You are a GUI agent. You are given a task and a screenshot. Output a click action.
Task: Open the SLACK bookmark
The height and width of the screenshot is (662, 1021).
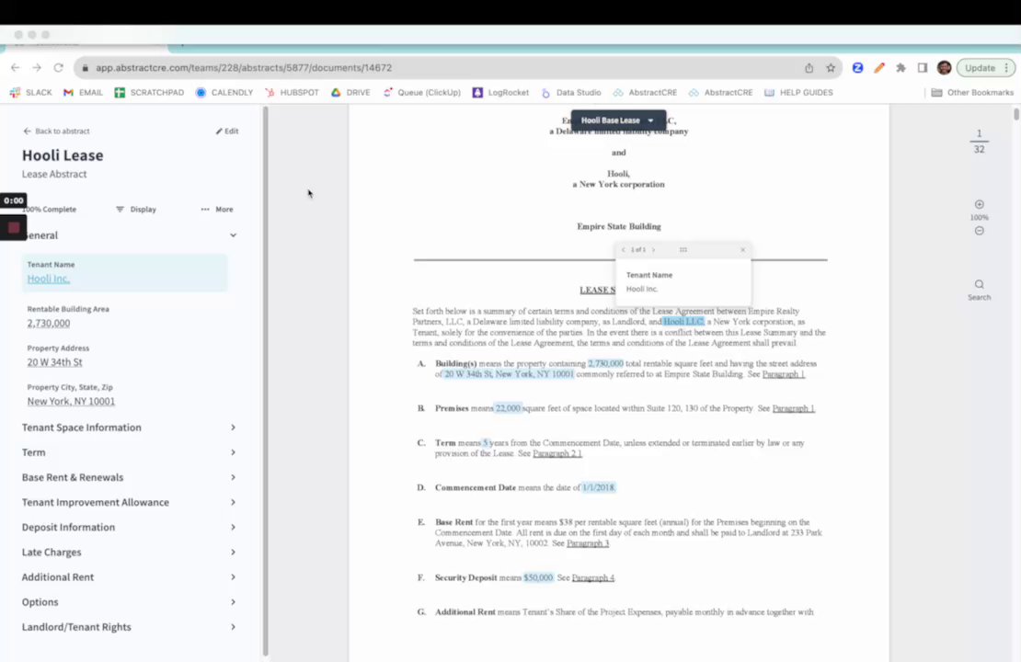31,93
